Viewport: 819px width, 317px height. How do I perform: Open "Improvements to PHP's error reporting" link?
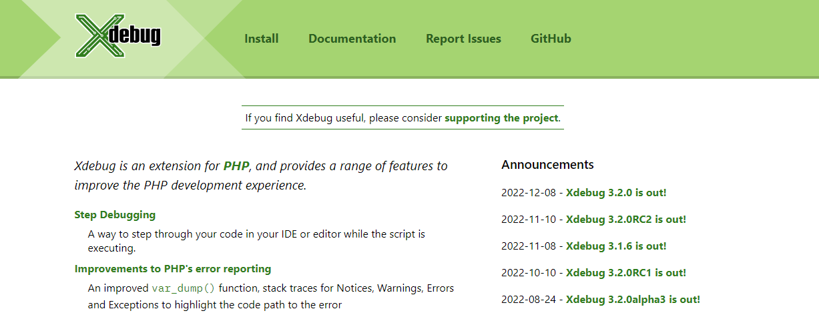point(173,269)
